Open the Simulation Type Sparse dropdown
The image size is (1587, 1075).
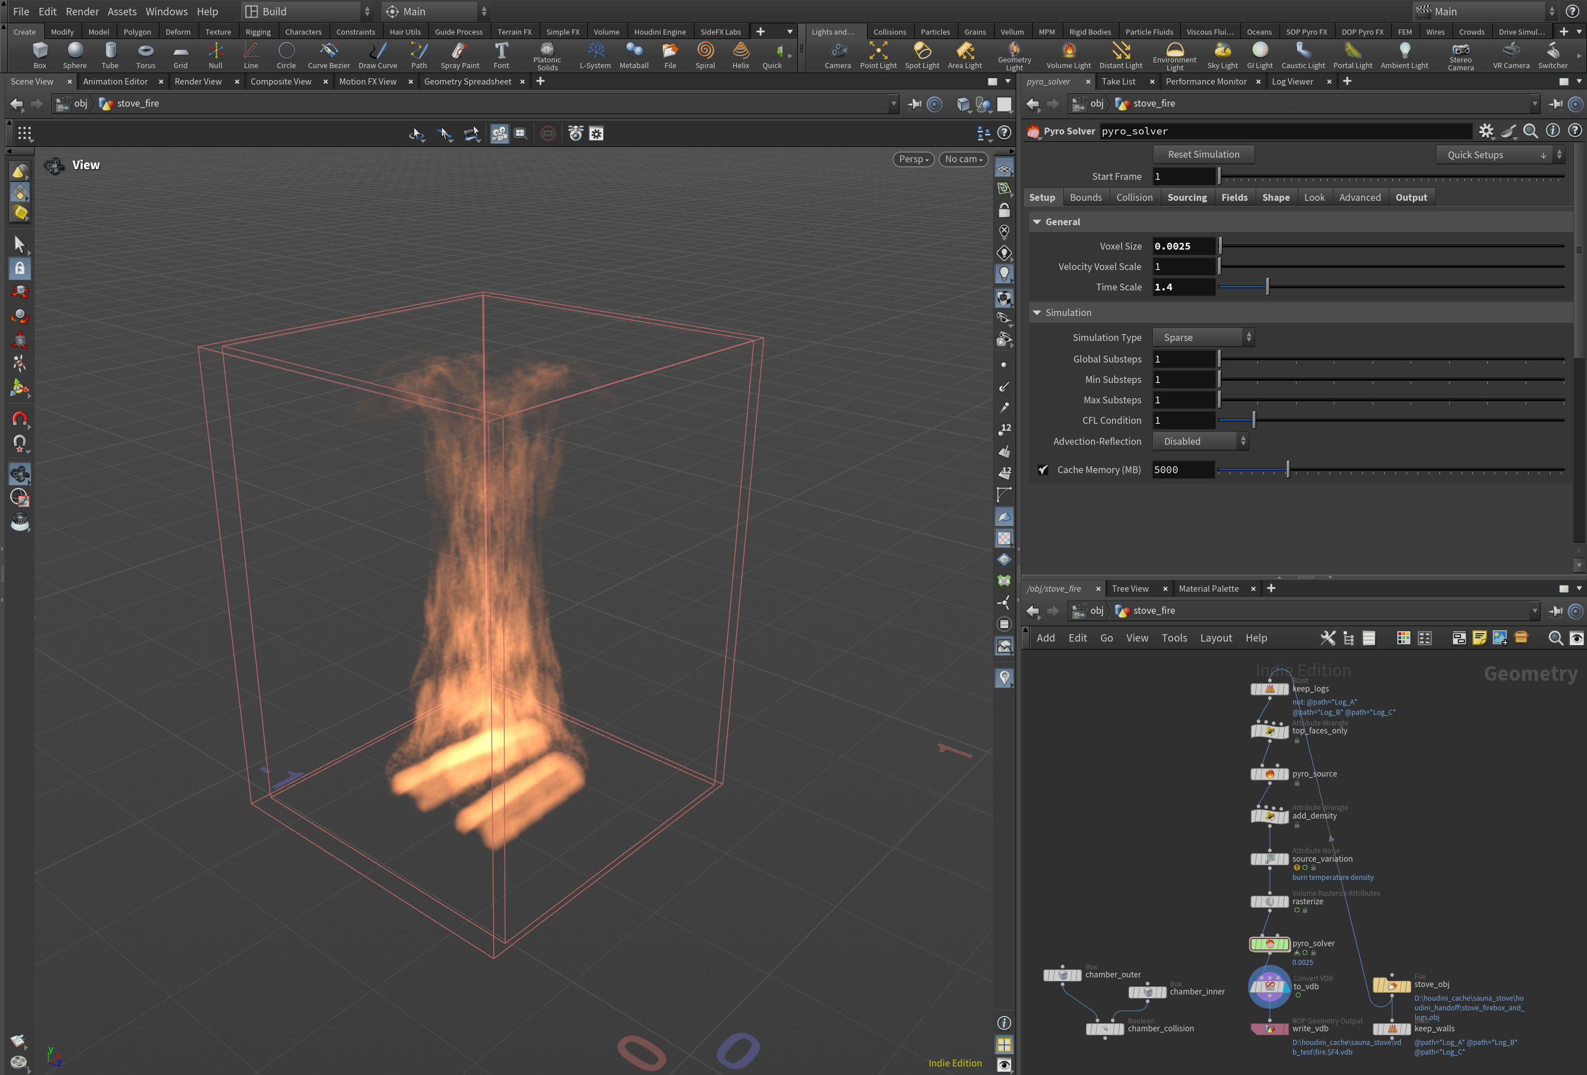tap(1203, 337)
